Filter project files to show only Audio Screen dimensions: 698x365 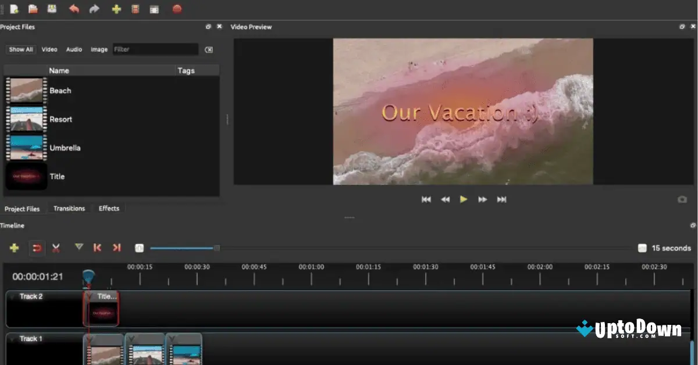[74, 49]
